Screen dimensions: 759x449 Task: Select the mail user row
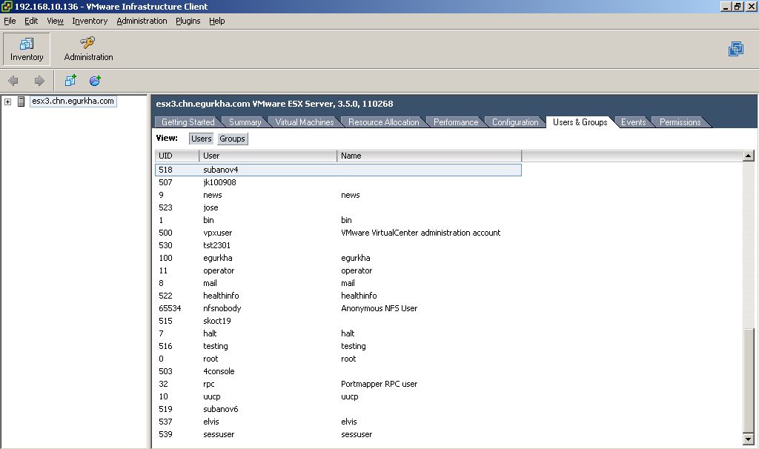[338, 283]
